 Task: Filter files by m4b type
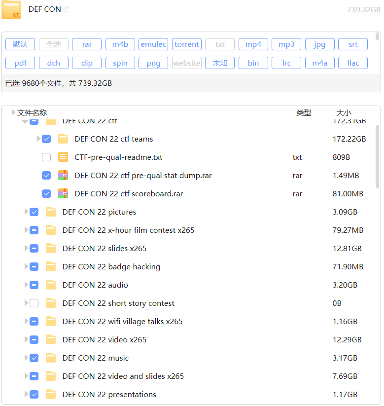(120, 44)
